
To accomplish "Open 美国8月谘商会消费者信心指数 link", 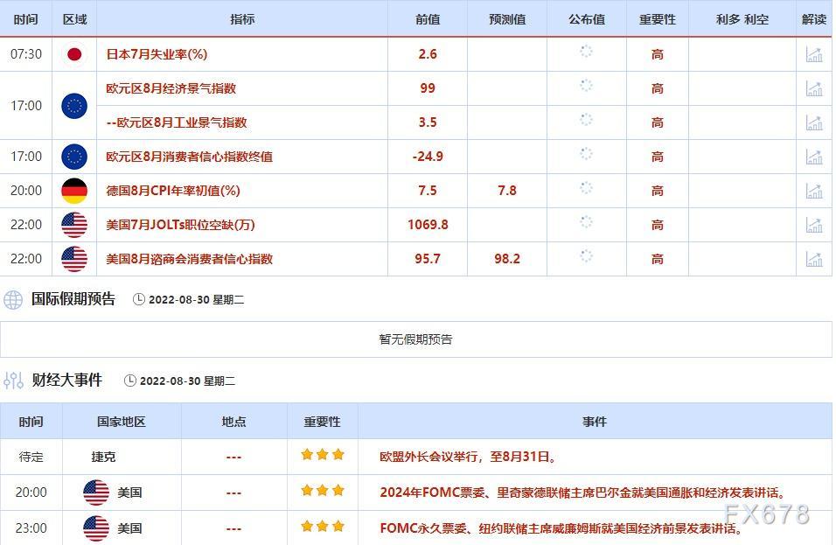I will 189,259.
